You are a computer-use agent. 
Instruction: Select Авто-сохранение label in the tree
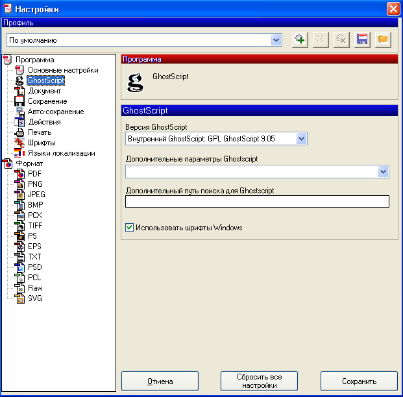[56, 112]
